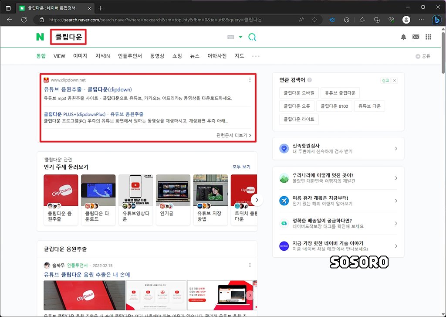Open the 인기글 topic card

[173, 200]
